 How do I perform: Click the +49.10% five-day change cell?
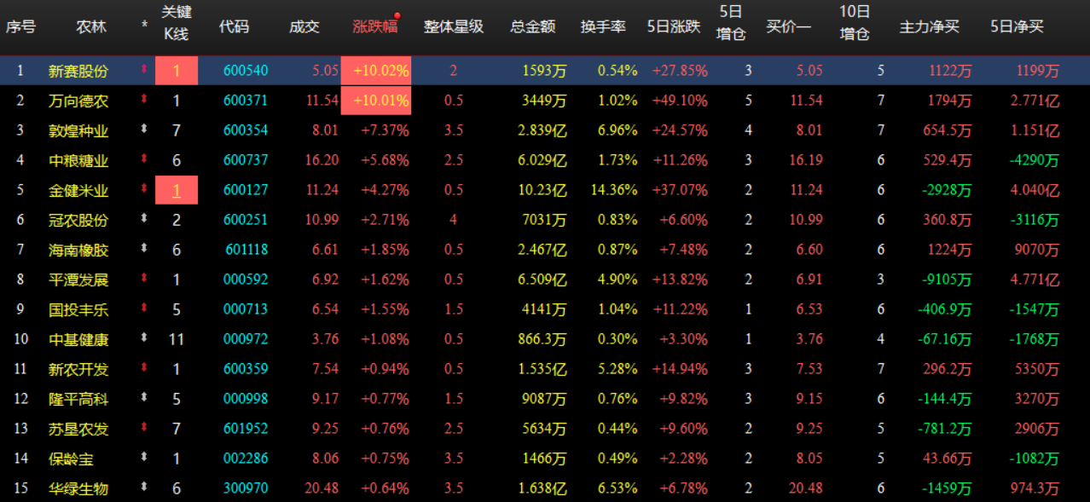coord(680,101)
